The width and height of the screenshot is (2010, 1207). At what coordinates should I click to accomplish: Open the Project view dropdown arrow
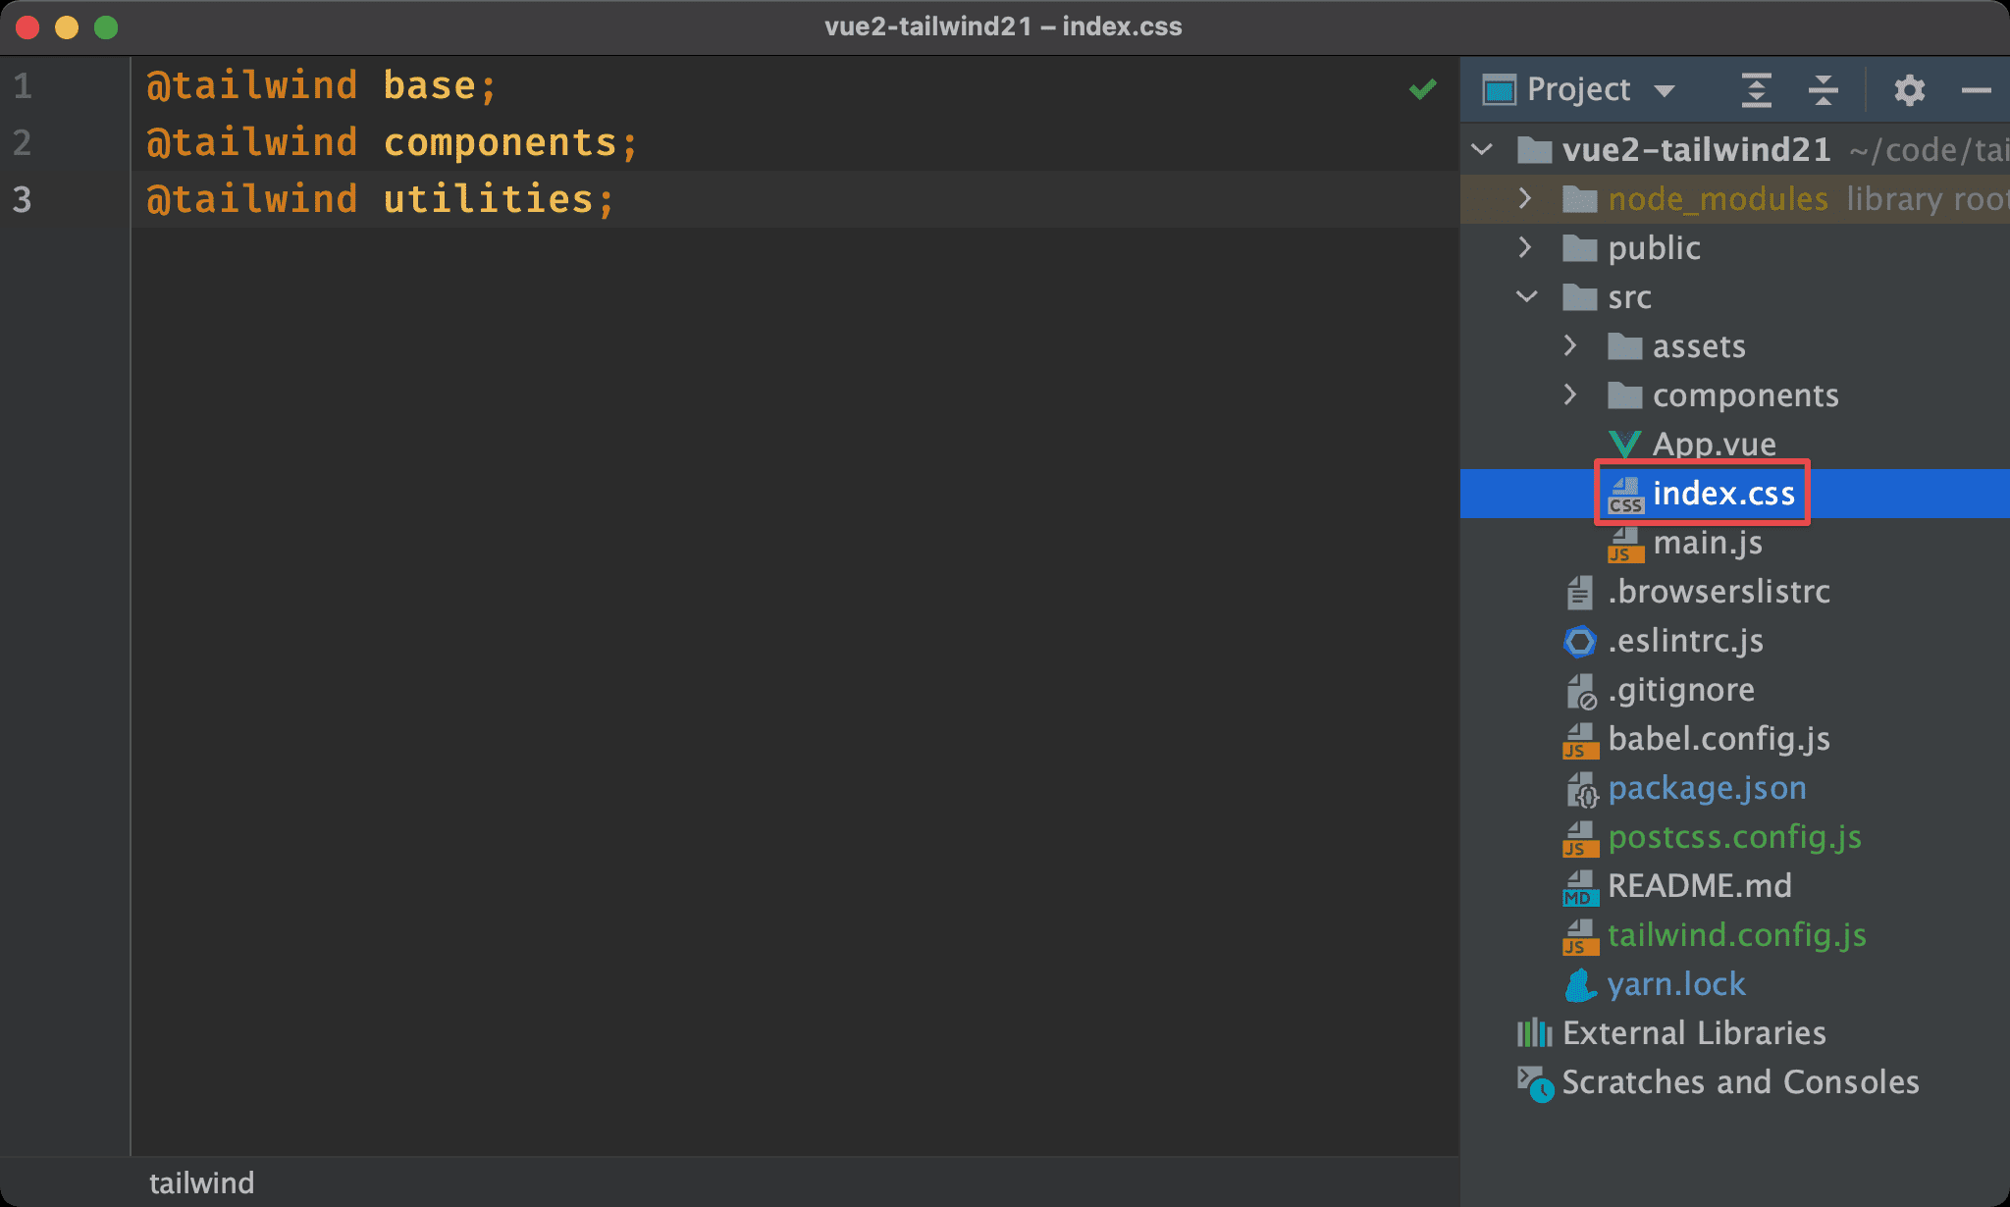pyautogui.click(x=1664, y=91)
